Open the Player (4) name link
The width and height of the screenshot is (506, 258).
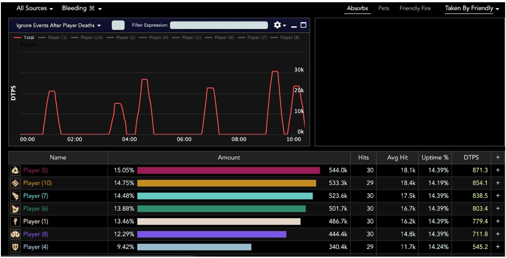pyautogui.click(x=35, y=247)
